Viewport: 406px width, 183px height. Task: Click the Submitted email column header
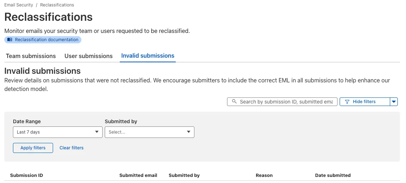point(138,175)
